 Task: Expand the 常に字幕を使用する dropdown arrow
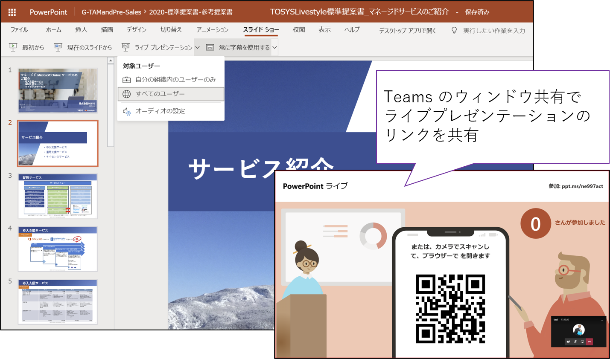(x=274, y=47)
